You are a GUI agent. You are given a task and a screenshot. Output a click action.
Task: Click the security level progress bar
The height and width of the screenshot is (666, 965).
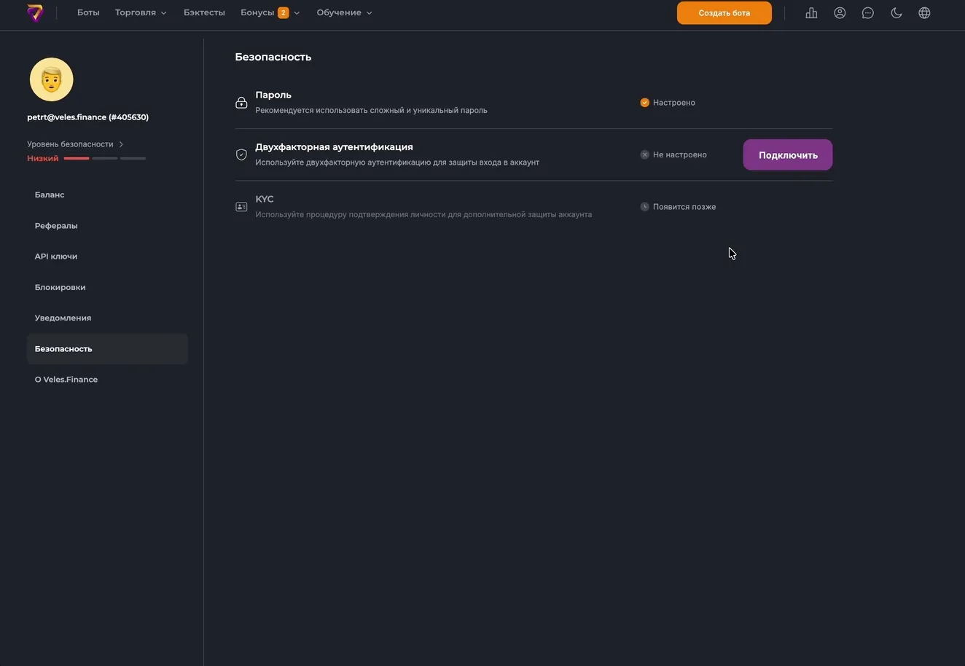click(104, 158)
